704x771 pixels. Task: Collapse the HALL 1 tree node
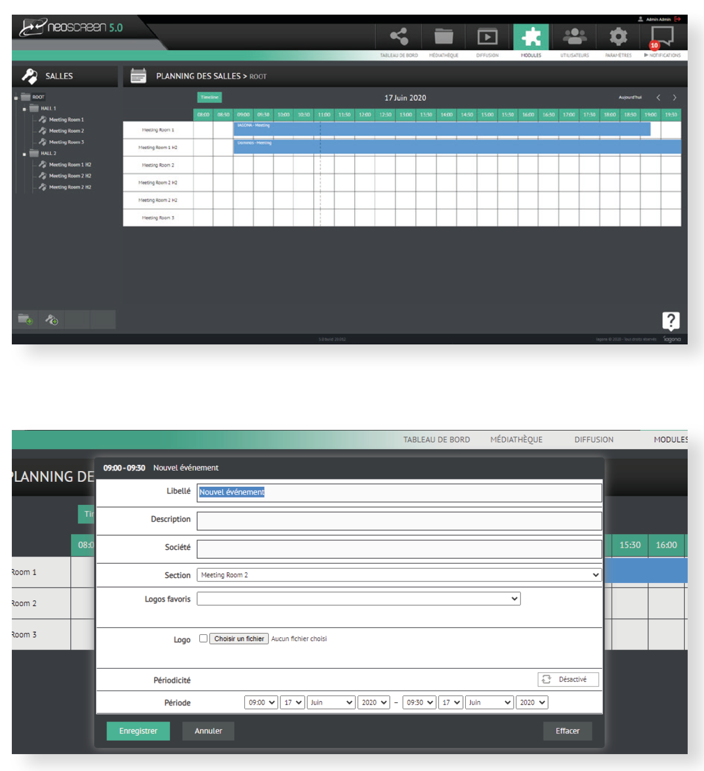click(x=24, y=109)
